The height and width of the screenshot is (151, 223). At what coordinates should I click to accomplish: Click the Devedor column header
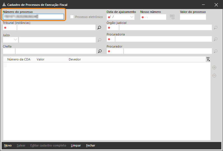tap(75, 59)
